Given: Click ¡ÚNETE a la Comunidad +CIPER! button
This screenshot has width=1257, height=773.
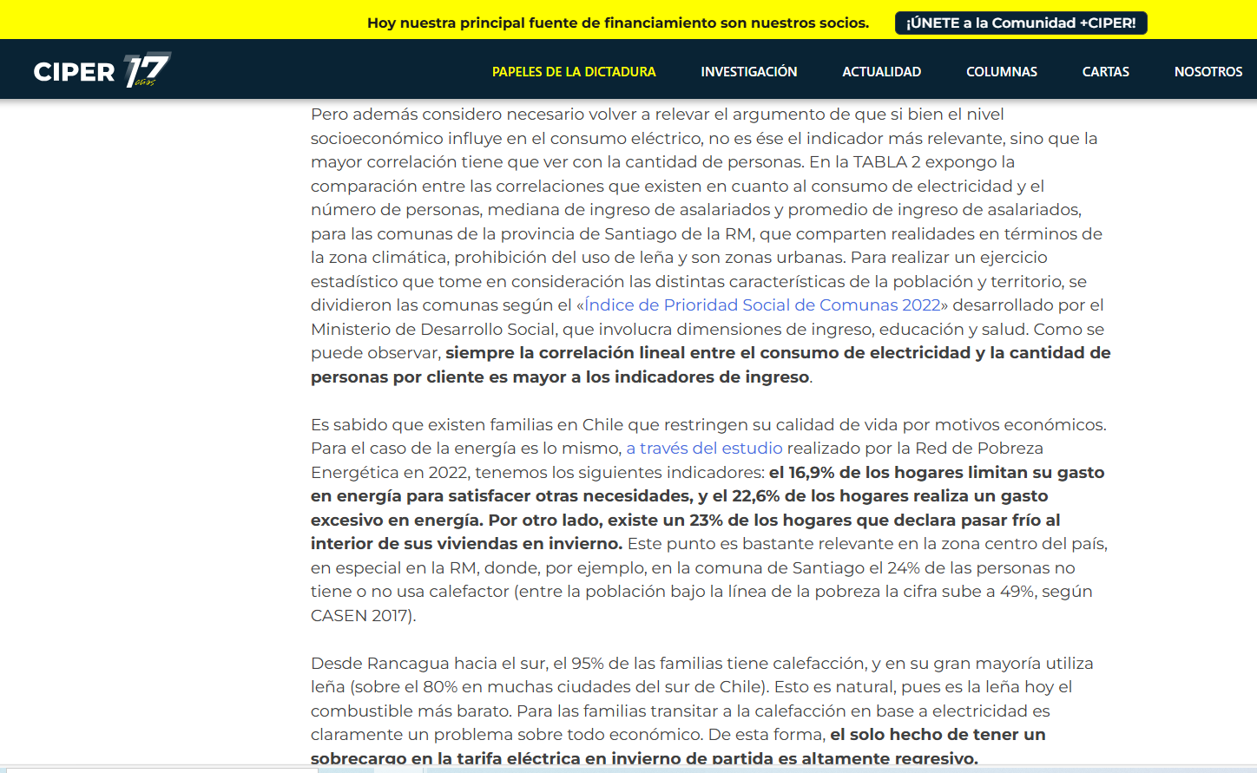Looking at the screenshot, I should click(1021, 23).
